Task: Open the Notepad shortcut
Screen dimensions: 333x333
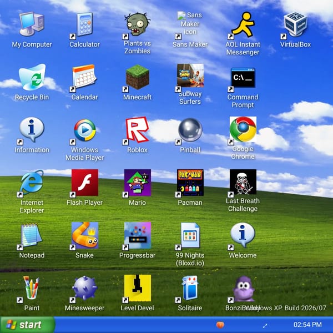Action: click(x=32, y=235)
